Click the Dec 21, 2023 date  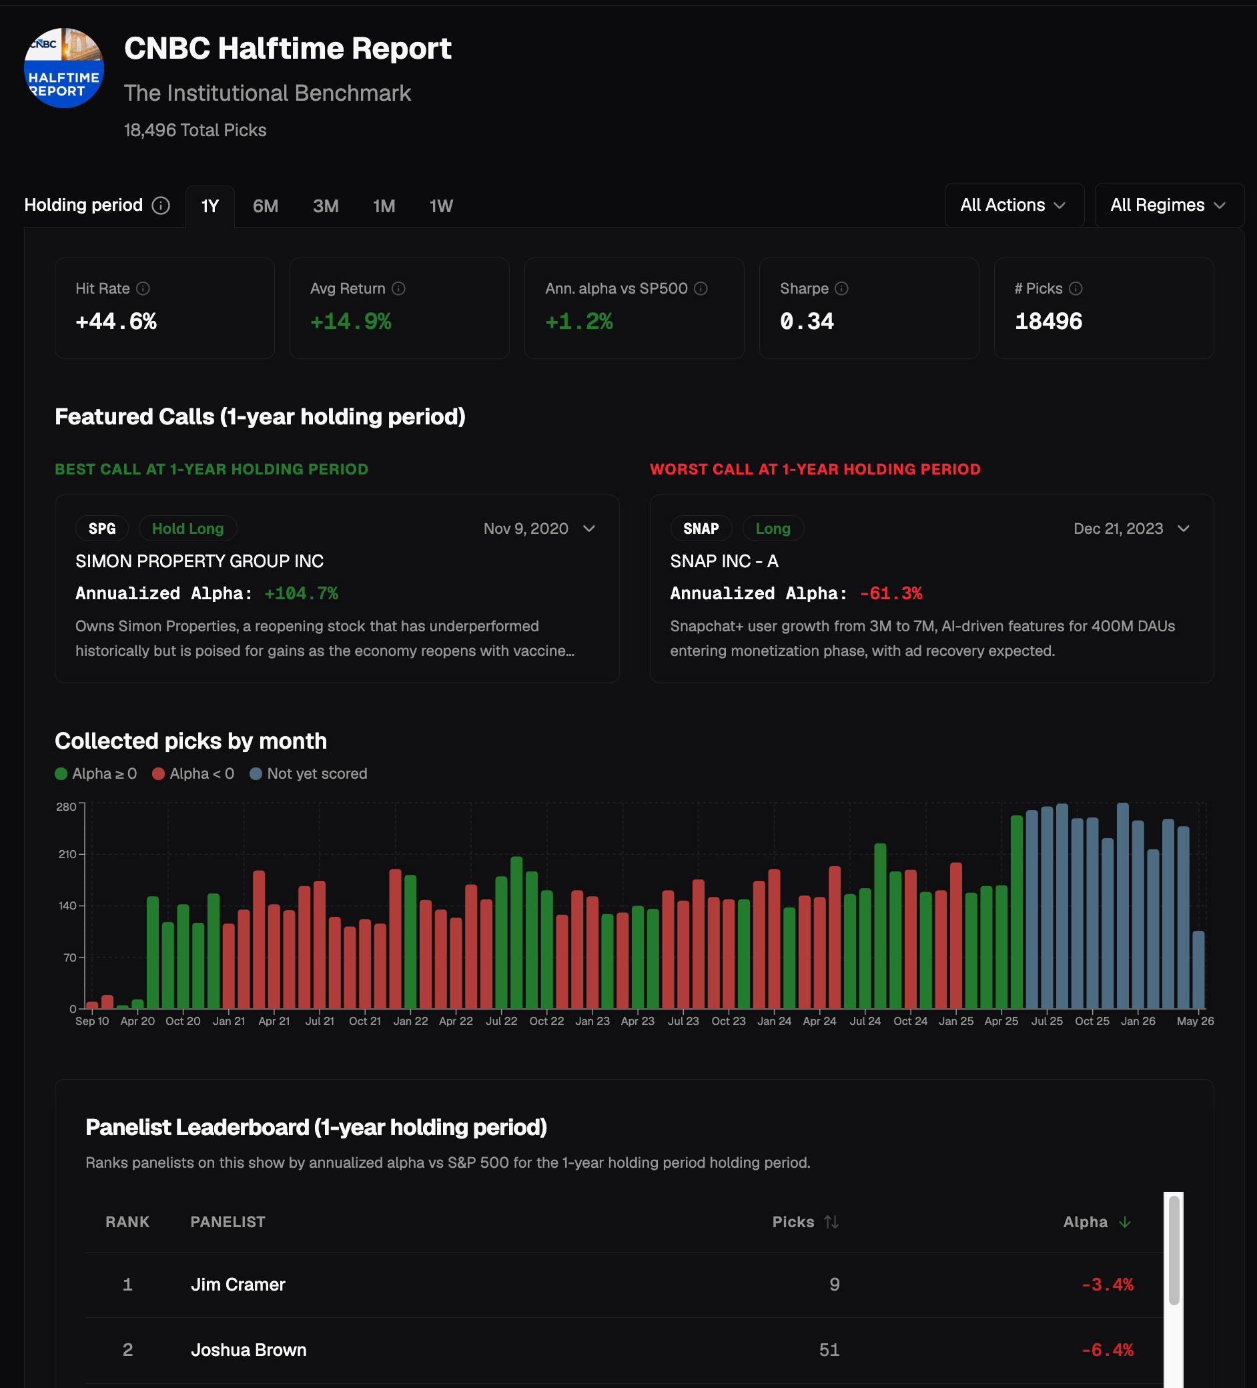[1118, 529]
